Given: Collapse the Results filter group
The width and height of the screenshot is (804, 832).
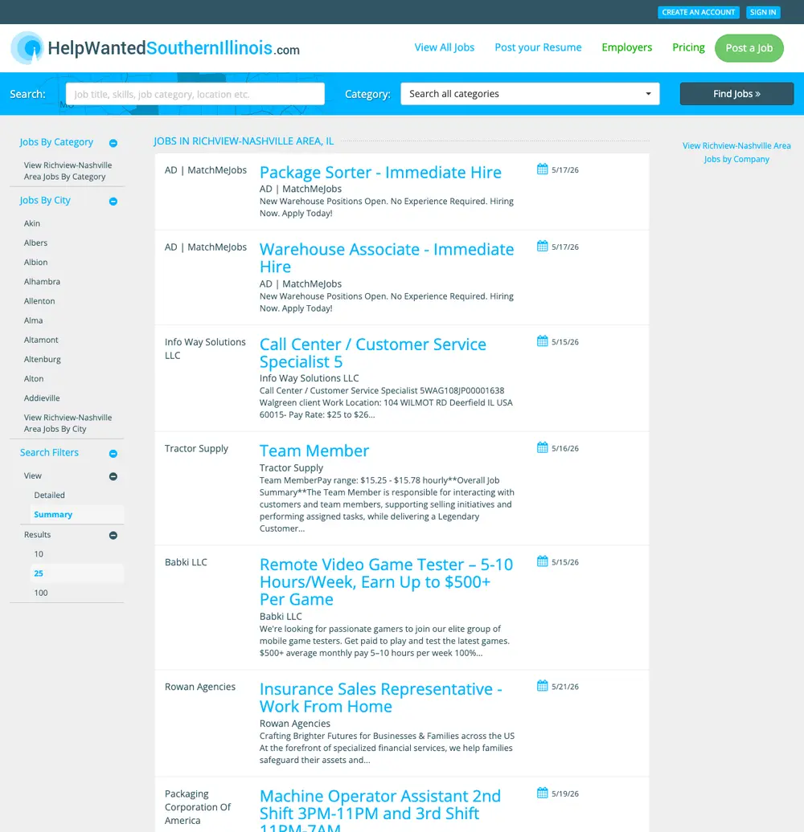Looking at the screenshot, I should (x=113, y=536).
